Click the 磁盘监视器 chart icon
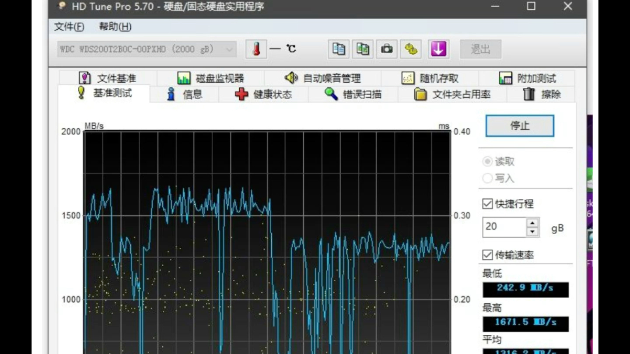The image size is (630, 354). coord(184,78)
